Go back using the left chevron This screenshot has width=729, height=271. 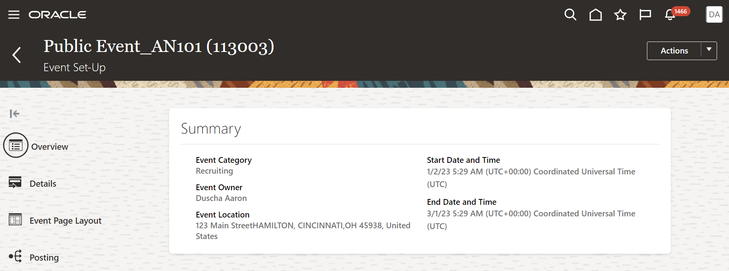(17, 55)
